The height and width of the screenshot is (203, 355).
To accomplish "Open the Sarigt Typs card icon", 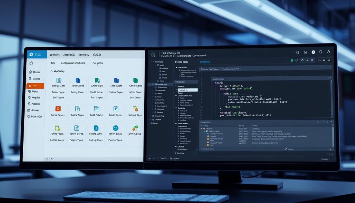I will point(135,109).
